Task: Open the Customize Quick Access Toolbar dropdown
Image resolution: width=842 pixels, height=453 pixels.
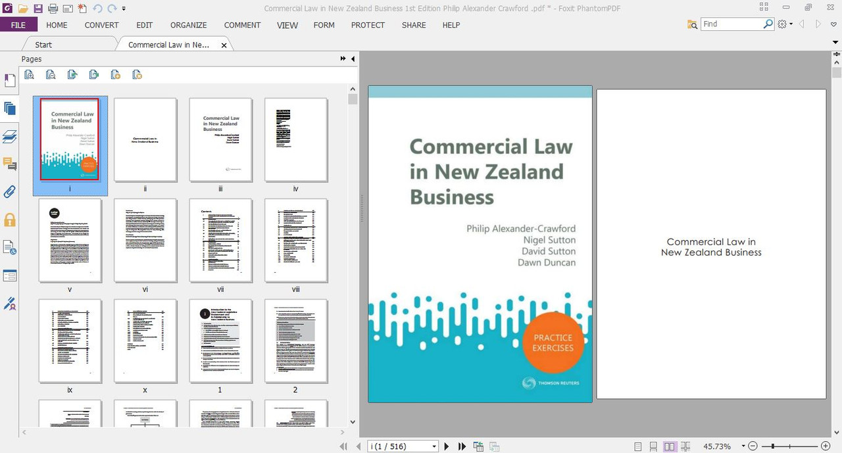Action: (124, 9)
